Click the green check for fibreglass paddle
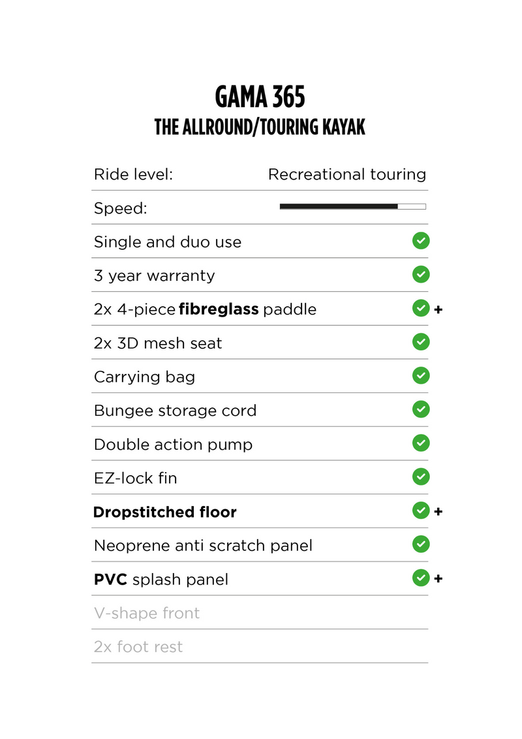This screenshot has width=522, height=739. click(x=421, y=308)
